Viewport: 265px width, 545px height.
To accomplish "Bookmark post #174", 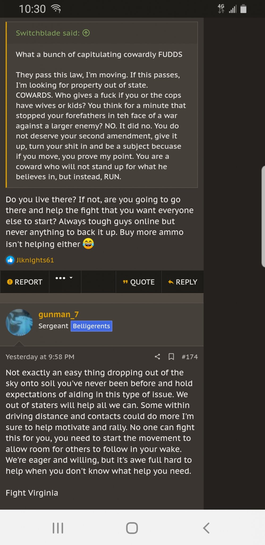I will pyautogui.click(x=171, y=357).
